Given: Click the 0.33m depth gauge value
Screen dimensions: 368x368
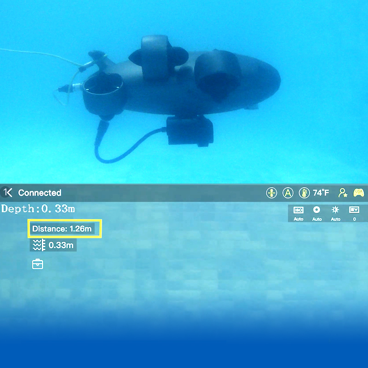Looking at the screenshot, I should (x=61, y=245).
